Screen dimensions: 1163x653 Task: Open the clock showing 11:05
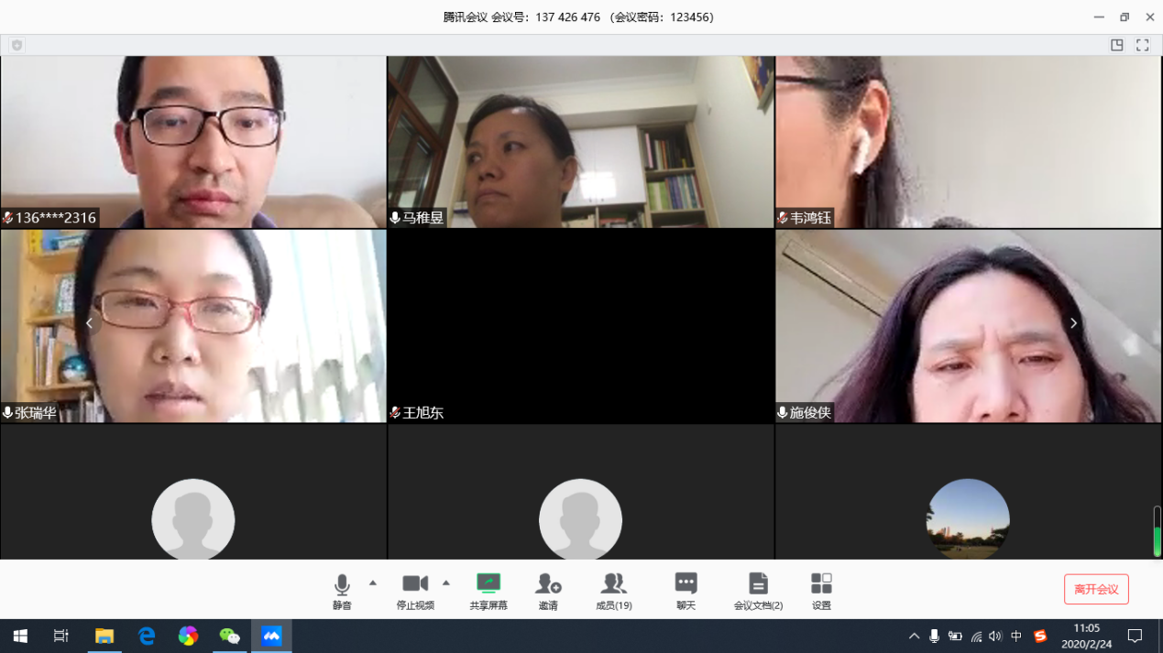point(1086,636)
